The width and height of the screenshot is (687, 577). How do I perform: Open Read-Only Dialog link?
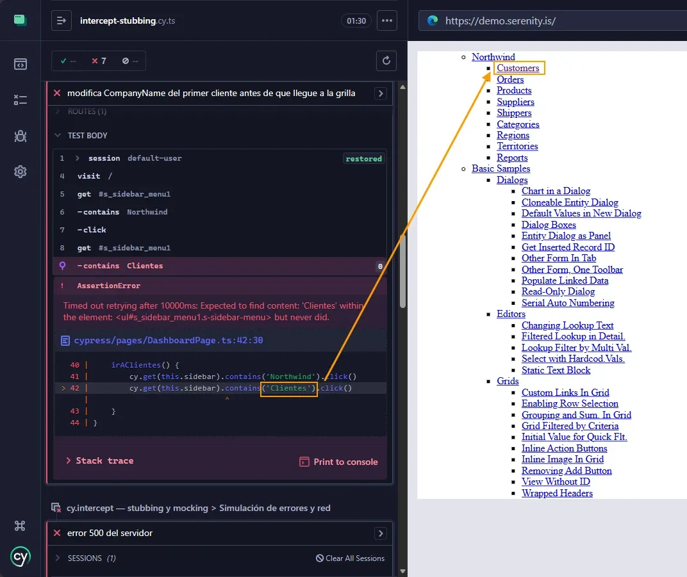[558, 291]
